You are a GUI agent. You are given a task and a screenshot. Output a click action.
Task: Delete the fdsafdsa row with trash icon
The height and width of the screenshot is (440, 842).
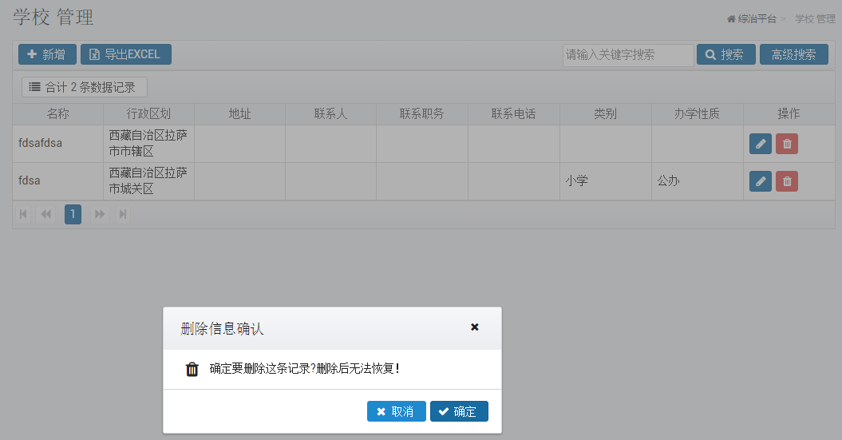click(x=787, y=144)
